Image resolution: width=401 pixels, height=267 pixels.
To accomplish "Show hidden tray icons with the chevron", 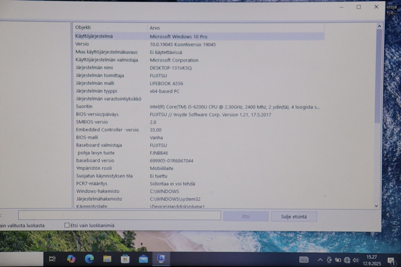I will [320, 260].
